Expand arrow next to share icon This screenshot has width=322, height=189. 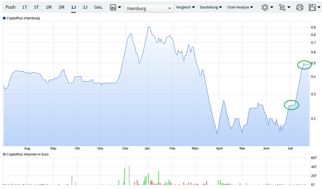289,7
